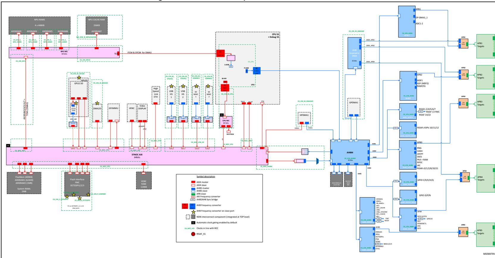
Task: Click the RAMCFG label in the AHB2 block
Action: (422, 86)
